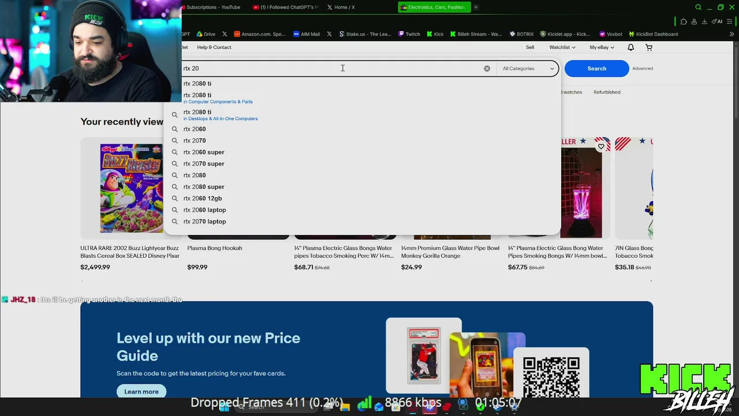Open KickBot Dashboard bookmark

[x=653, y=34]
